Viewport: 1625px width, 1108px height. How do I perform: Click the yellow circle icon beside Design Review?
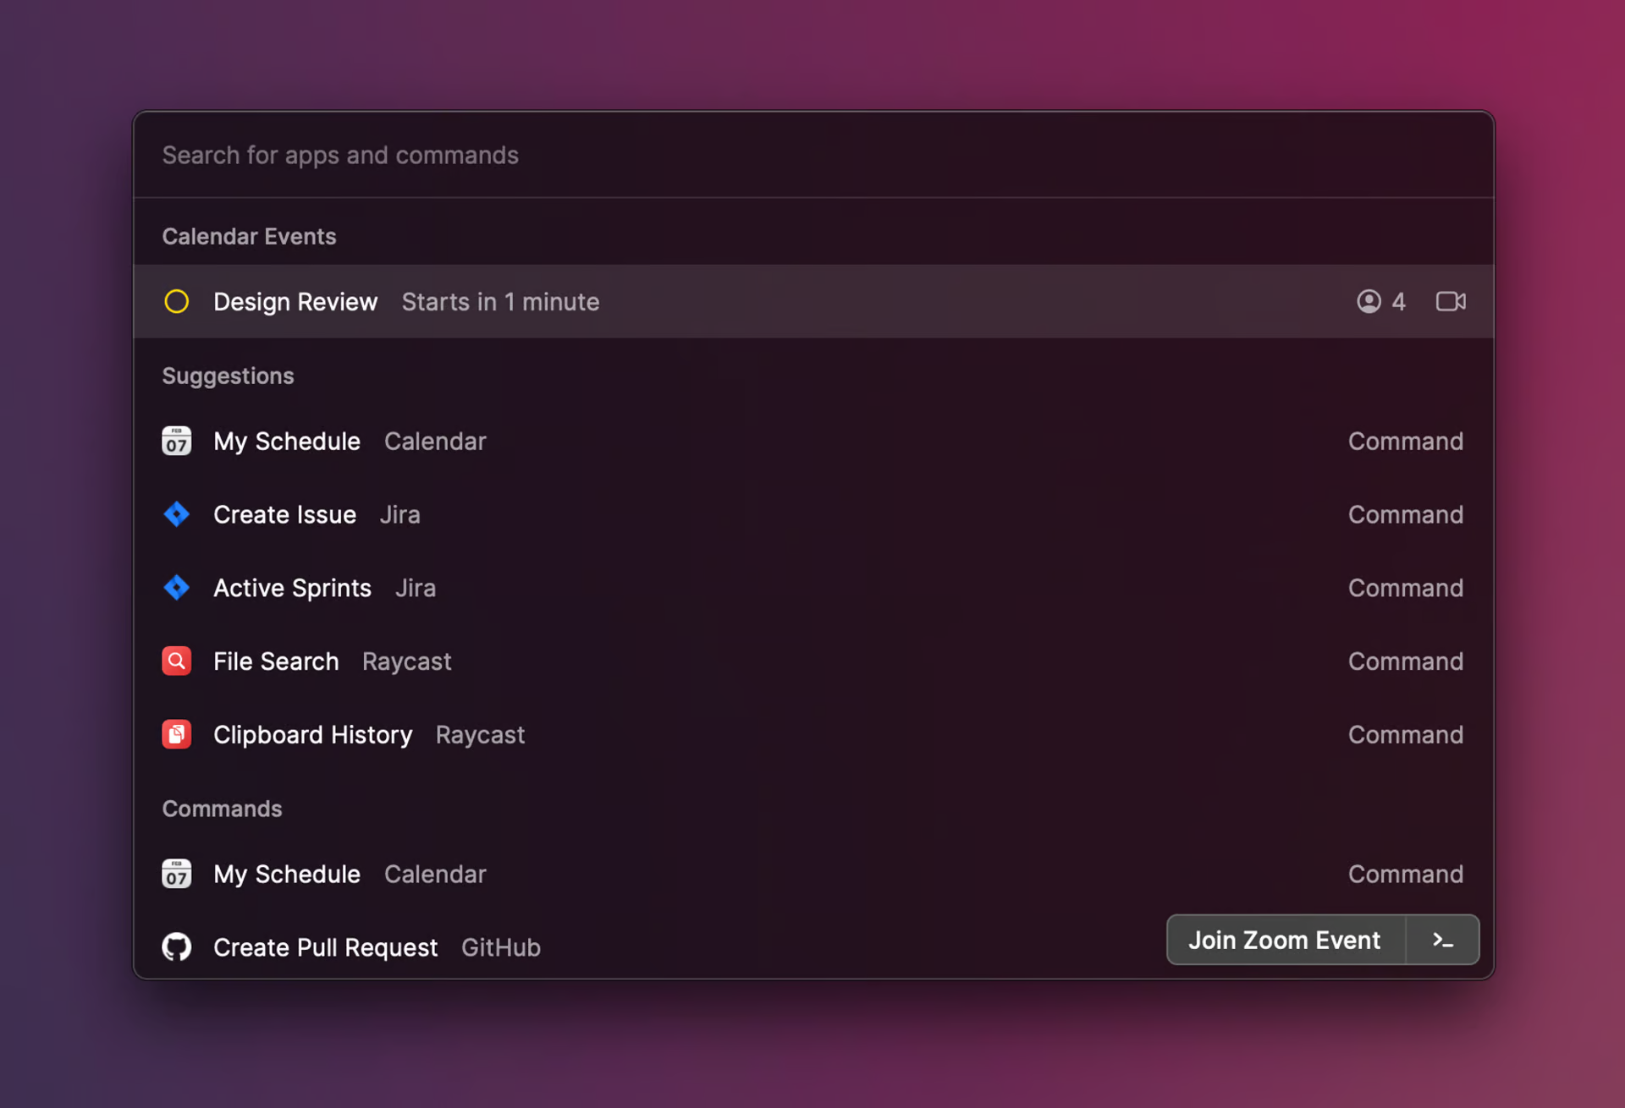pyautogui.click(x=176, y=302)
